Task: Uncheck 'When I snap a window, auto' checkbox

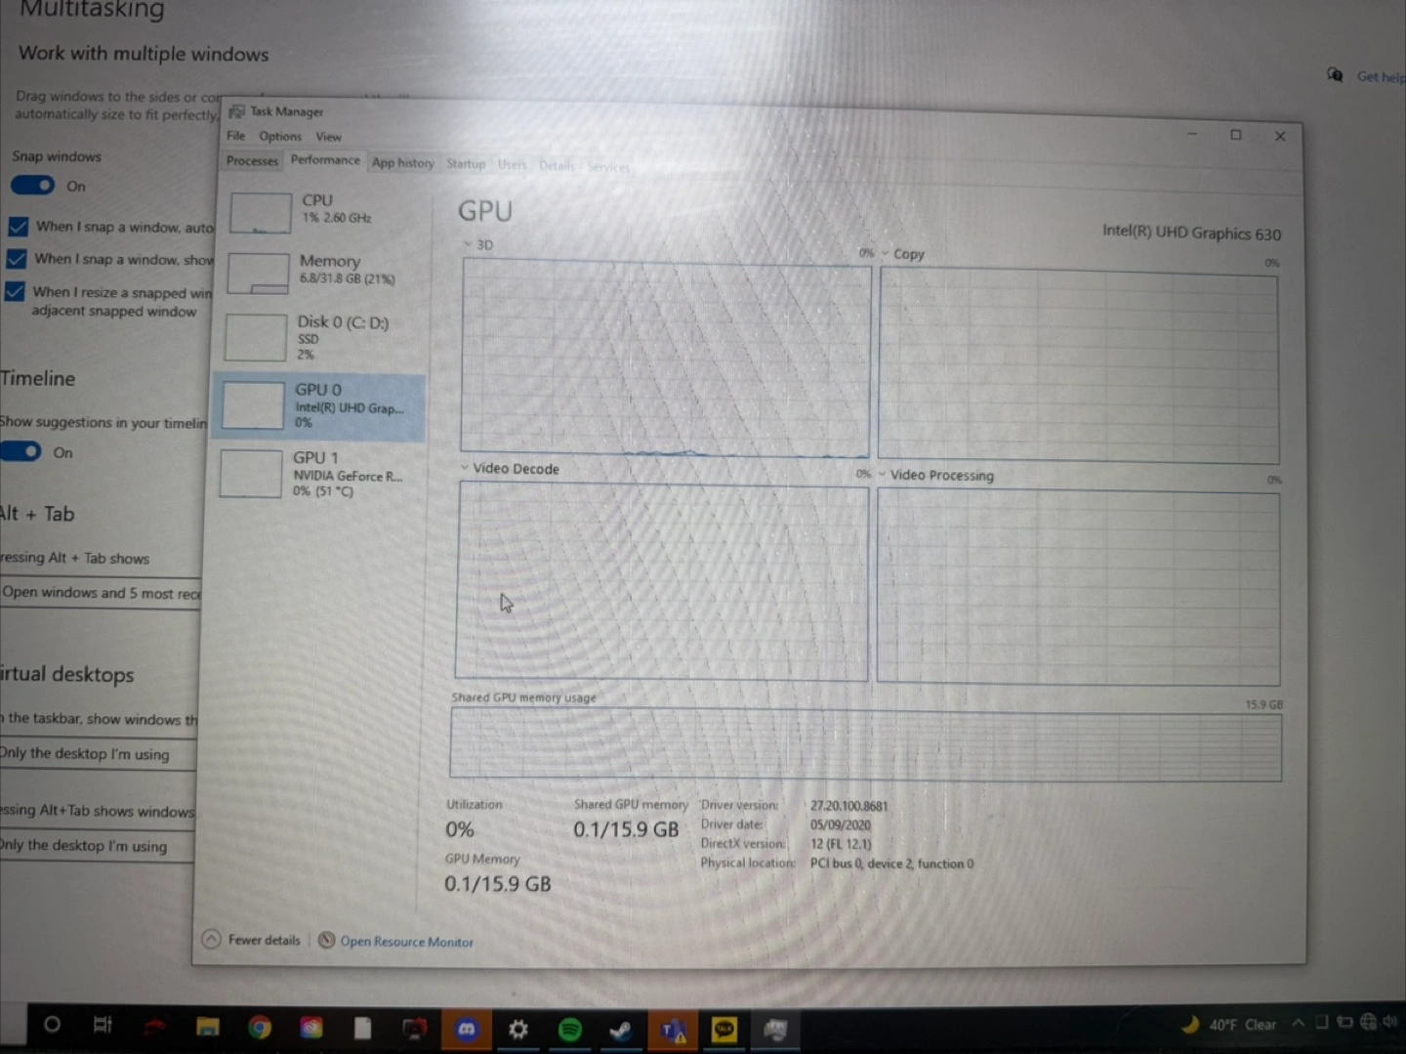Action: click(19, 227)
